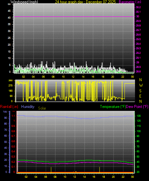
Task: Click the '30.2' value on the barometer axis
Action: point(138,7)
